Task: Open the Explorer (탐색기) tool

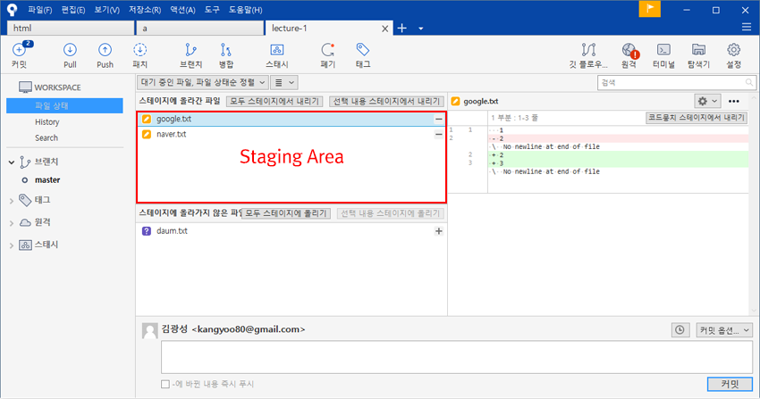Action: click(698, 54)
